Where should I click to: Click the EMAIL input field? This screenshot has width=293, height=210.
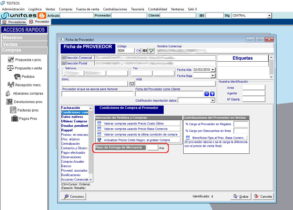pos(95,83)
